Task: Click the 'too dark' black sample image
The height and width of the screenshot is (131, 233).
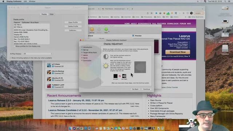Action: click(x=115, y=76)
